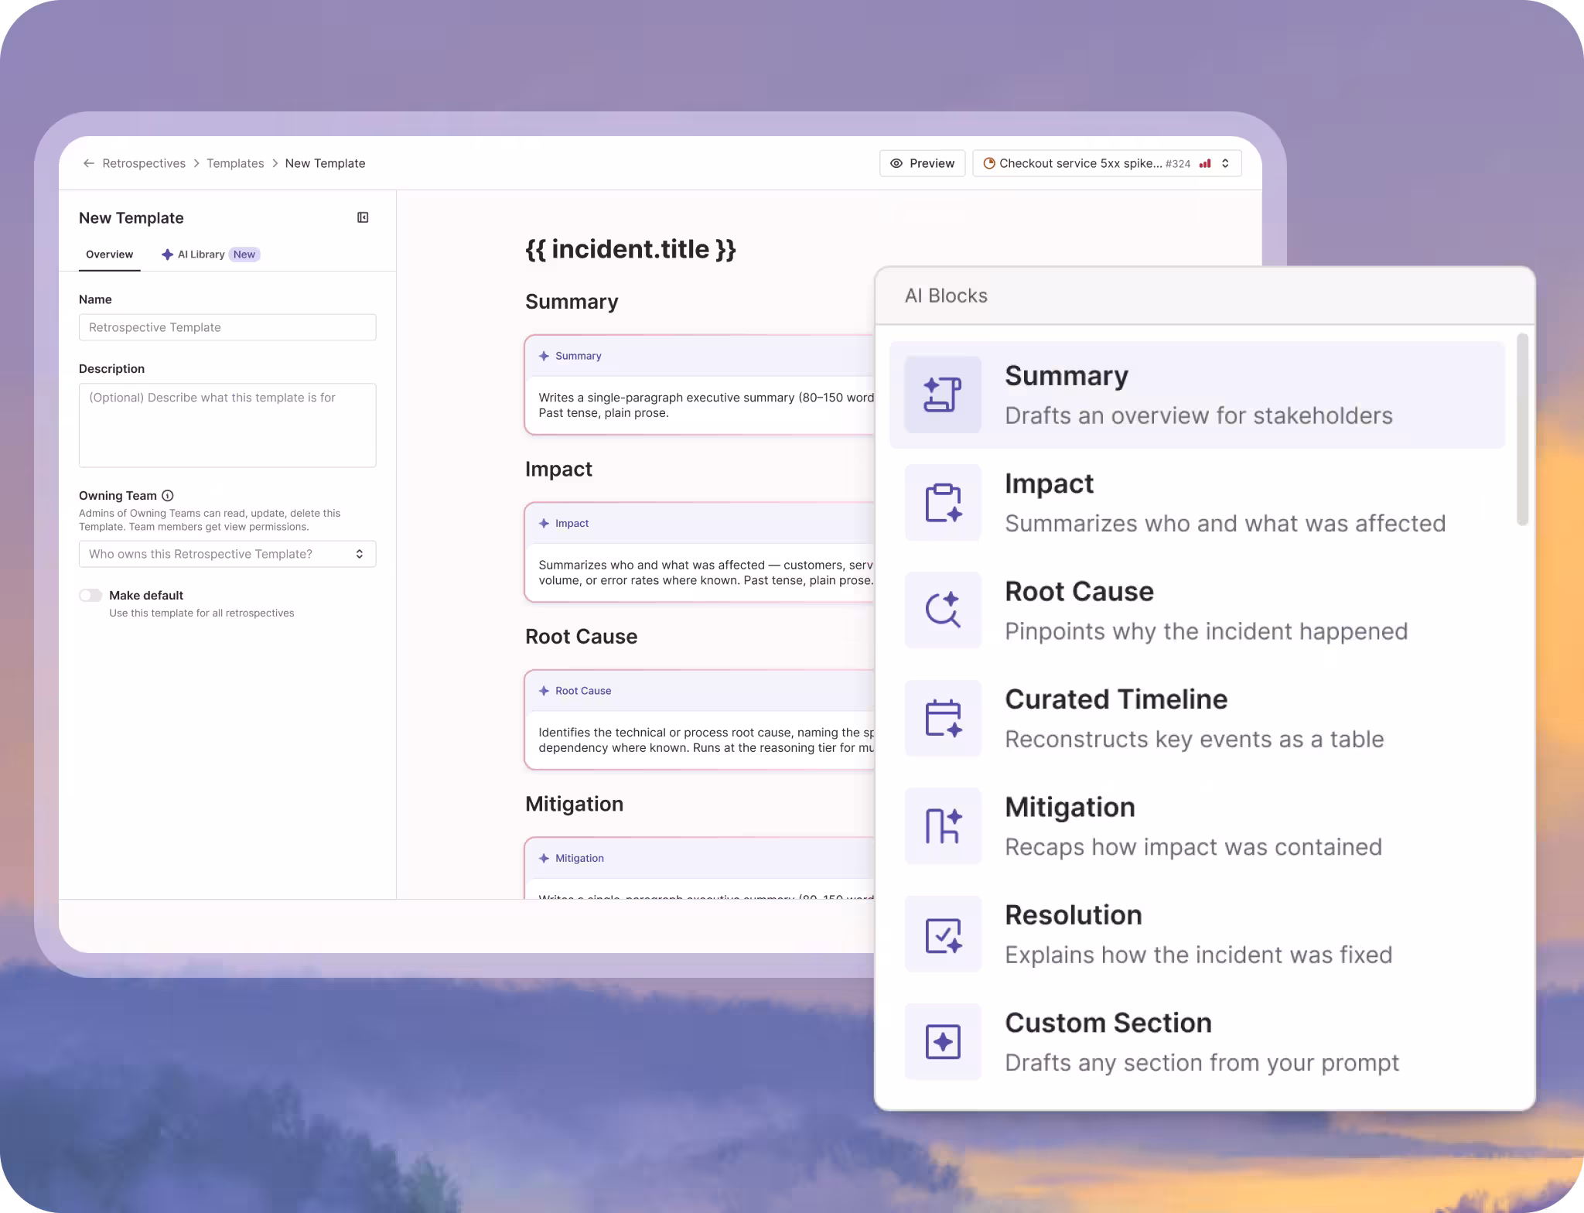Go to Retrospectives breadcrumb
This screenshot has width=1584, height=1213.
click(144, 163)
